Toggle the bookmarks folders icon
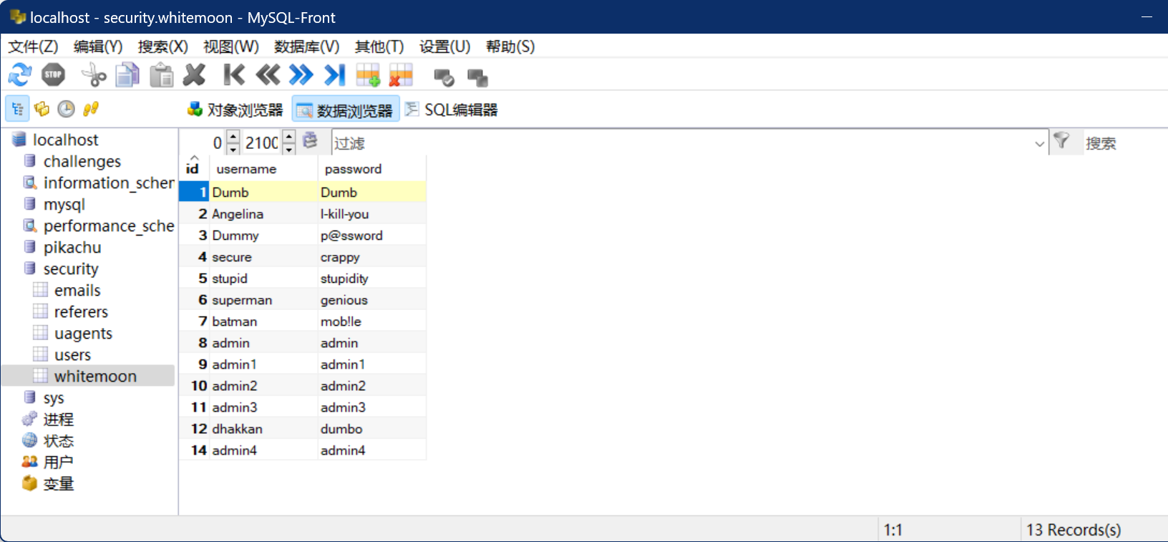 pyautogui.click(x=42, y=109)
